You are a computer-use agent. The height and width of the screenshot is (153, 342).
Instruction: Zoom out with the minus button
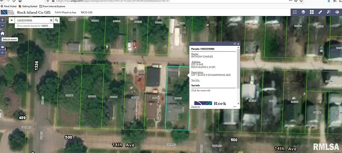pyautogui.click(x=3, y=26)
